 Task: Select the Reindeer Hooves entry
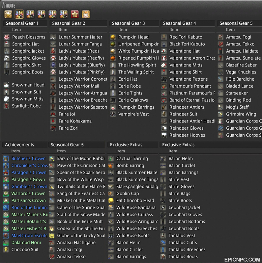[x=188, y=135]
